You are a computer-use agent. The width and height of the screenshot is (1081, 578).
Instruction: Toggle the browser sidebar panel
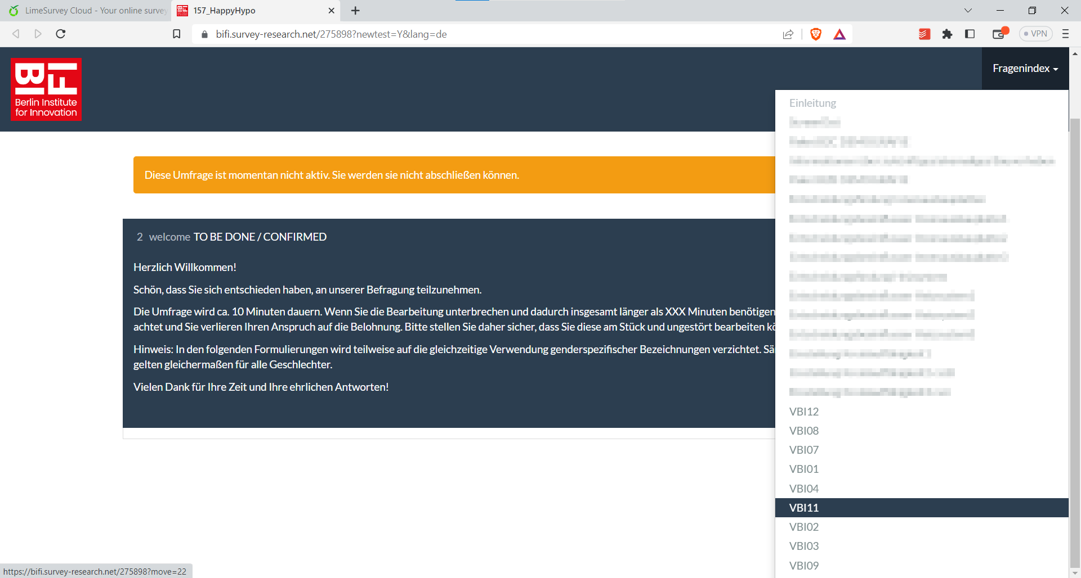point(970,34)
